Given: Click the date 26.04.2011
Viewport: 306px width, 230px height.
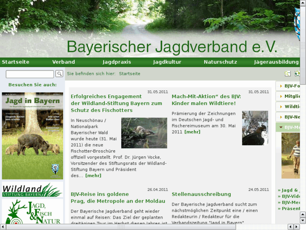Looking at the screenshot, I should 157,189.
